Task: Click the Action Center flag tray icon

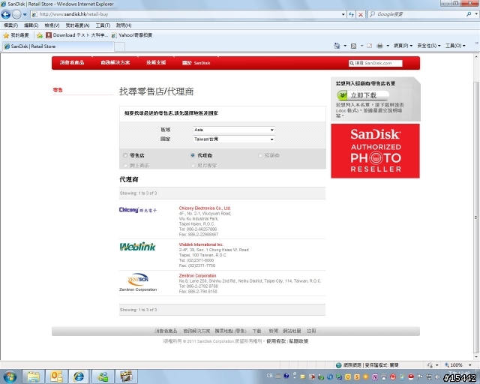Action: click(x=420, y=377)
